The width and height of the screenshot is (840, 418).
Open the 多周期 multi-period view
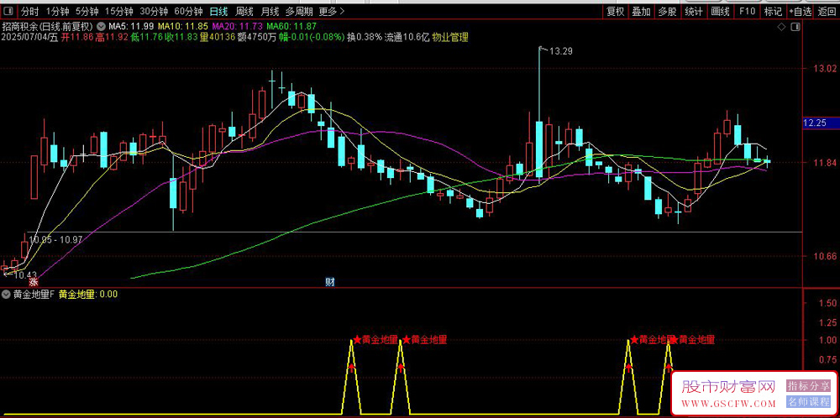click(298, 11)
